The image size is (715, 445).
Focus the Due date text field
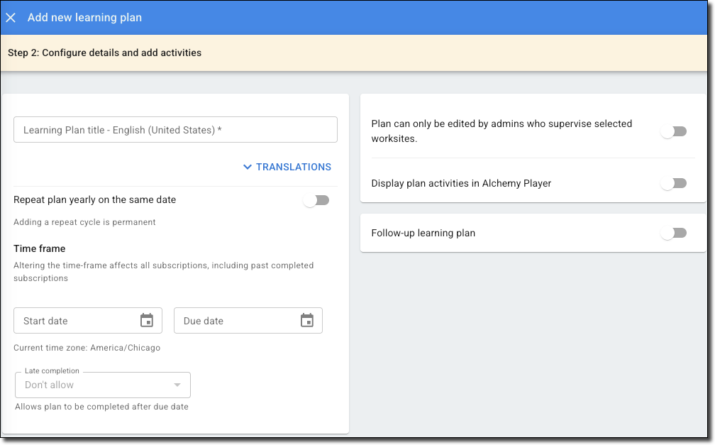click(234, 321)
